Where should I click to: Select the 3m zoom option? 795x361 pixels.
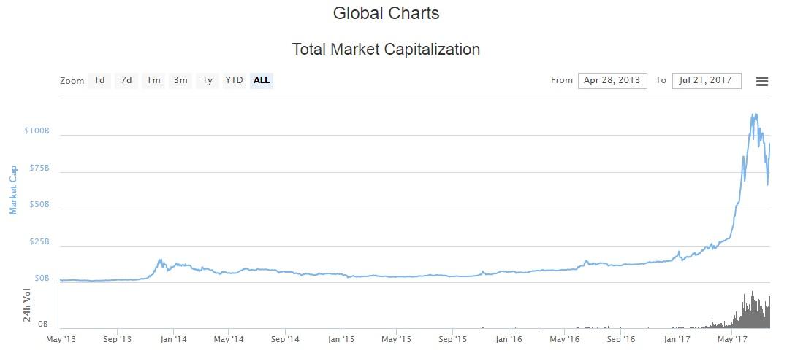point(180,80)
